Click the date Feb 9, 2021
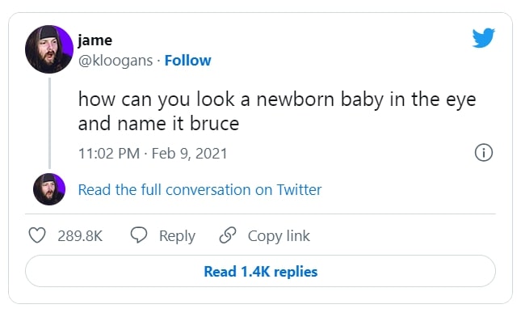 190,154
